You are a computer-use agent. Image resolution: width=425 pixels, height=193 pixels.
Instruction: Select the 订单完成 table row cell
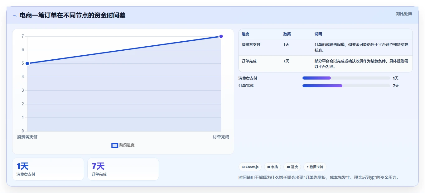[249, 61]
